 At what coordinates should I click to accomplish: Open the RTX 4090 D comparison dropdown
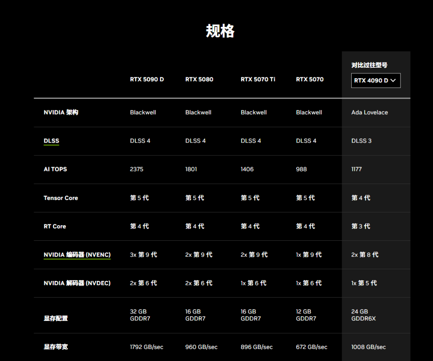point(376,81)
